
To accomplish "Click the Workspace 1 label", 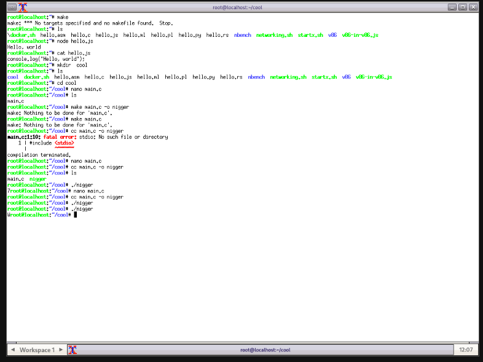I will click(x=37, y=350).
